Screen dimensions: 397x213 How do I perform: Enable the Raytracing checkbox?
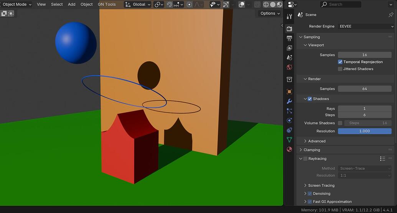click(305, 159)
